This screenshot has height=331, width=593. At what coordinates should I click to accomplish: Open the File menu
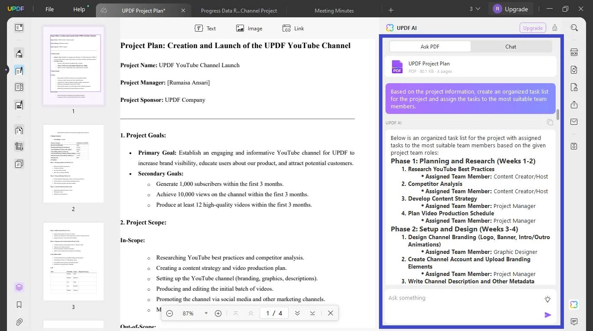click(49, 9)
